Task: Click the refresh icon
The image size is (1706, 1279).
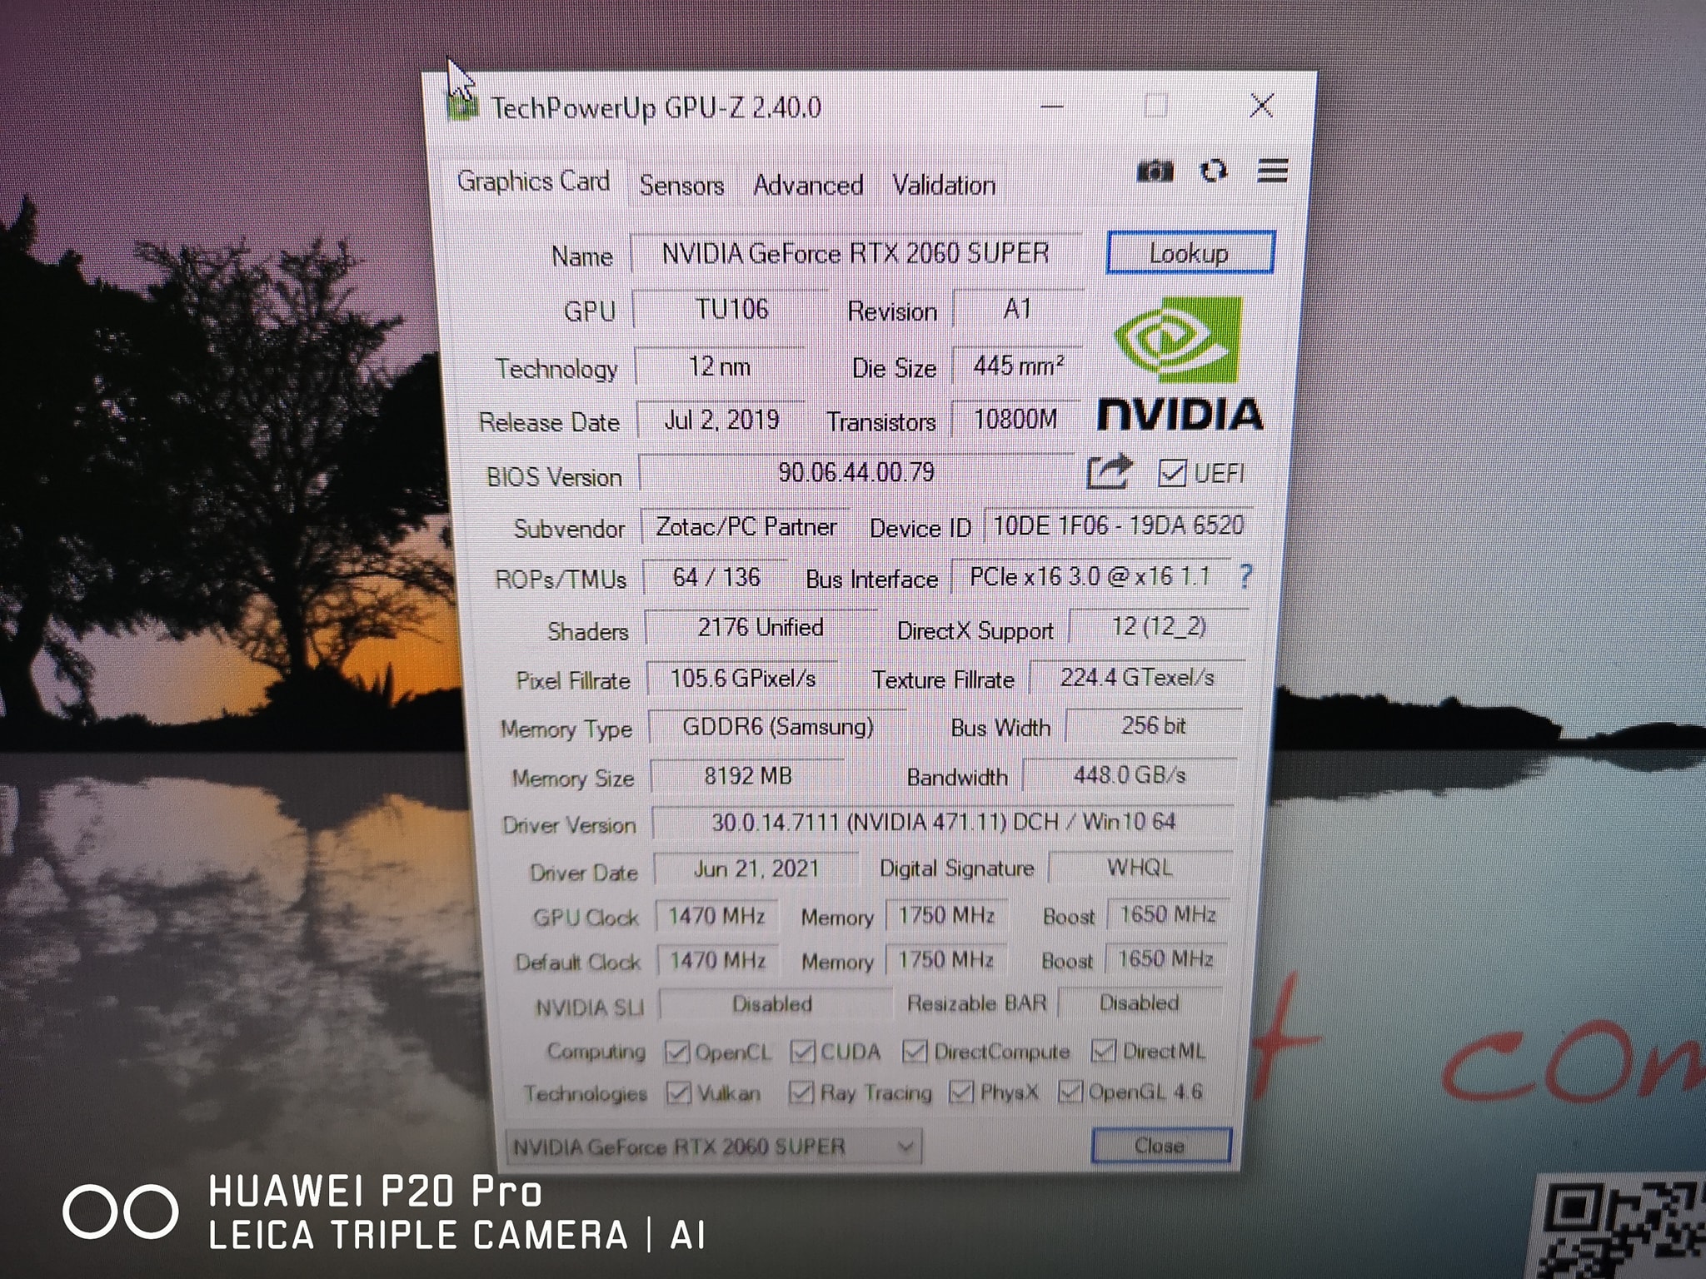Action: (1213, 172)
